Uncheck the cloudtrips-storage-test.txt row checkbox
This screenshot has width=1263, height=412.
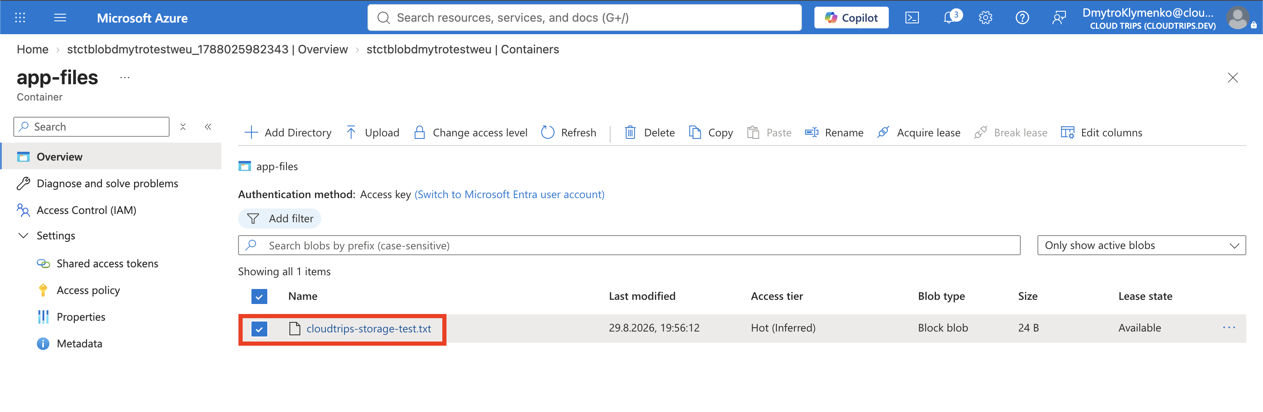coord(259,329)
